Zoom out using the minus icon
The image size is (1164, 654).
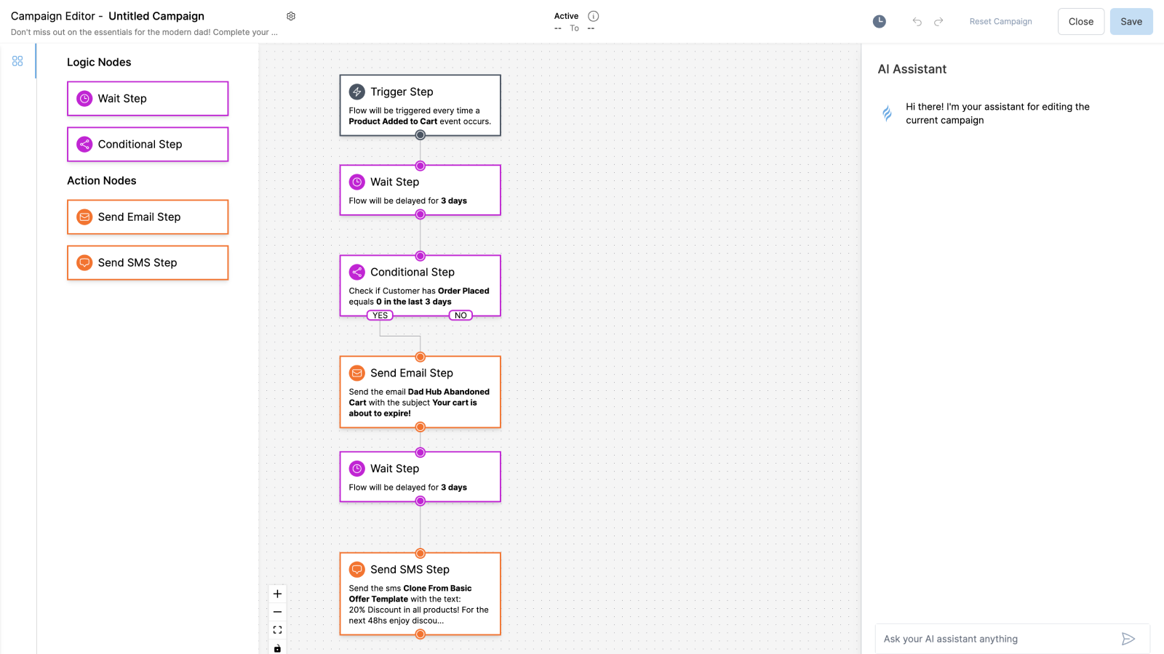coord(277,612)
